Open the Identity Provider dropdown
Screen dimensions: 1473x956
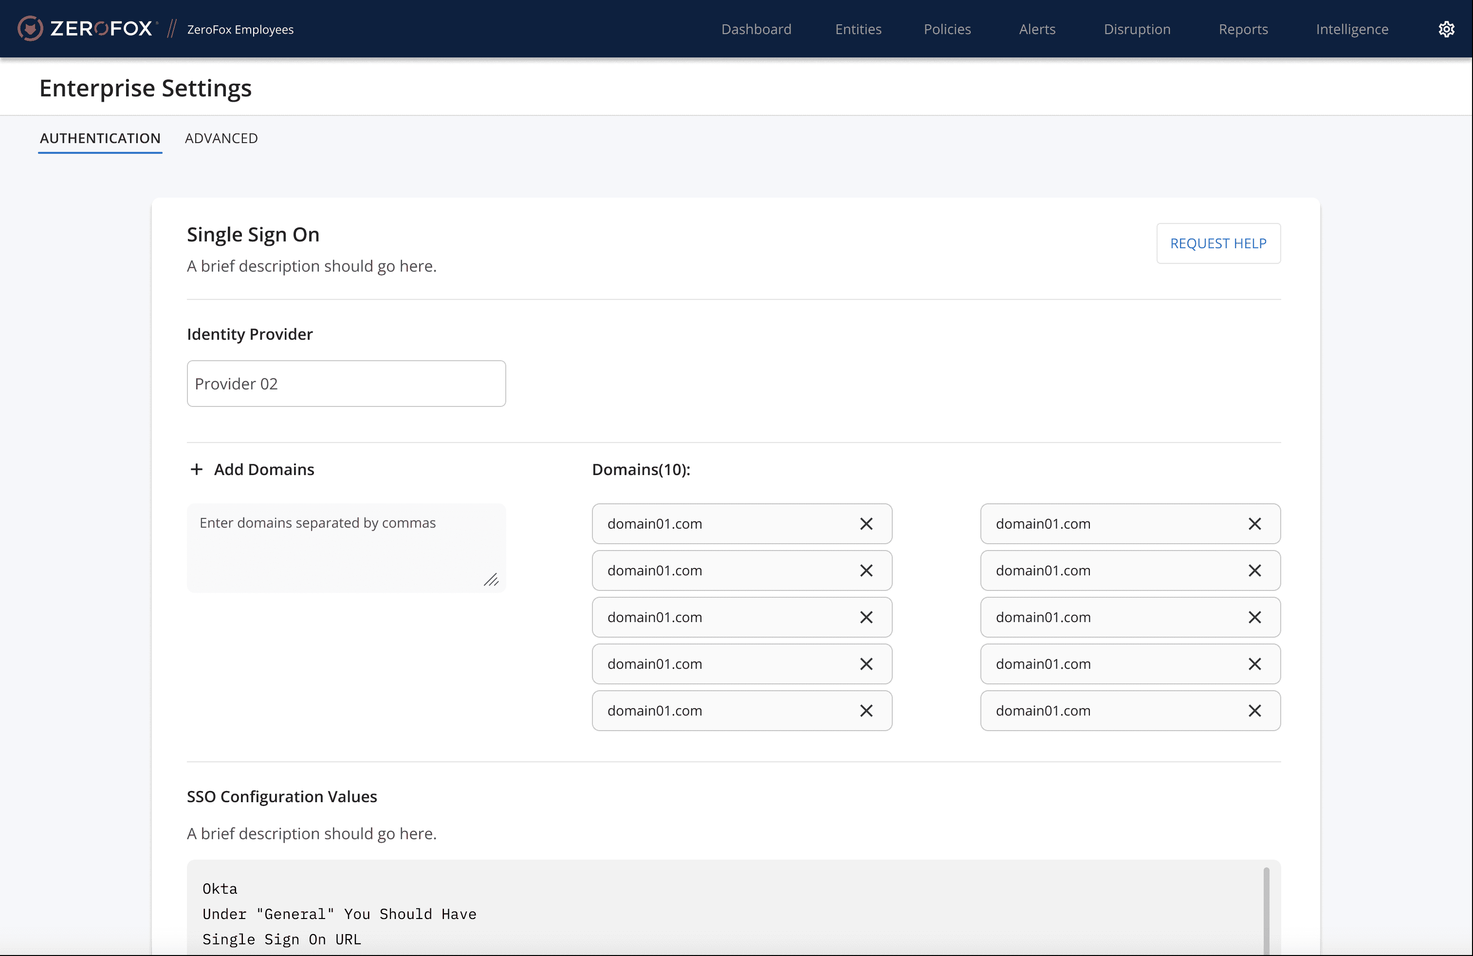[x=346, y=384]
